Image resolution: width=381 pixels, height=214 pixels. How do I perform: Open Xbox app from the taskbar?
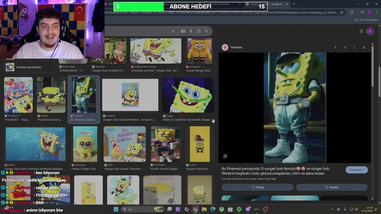[x=221, y=209]
